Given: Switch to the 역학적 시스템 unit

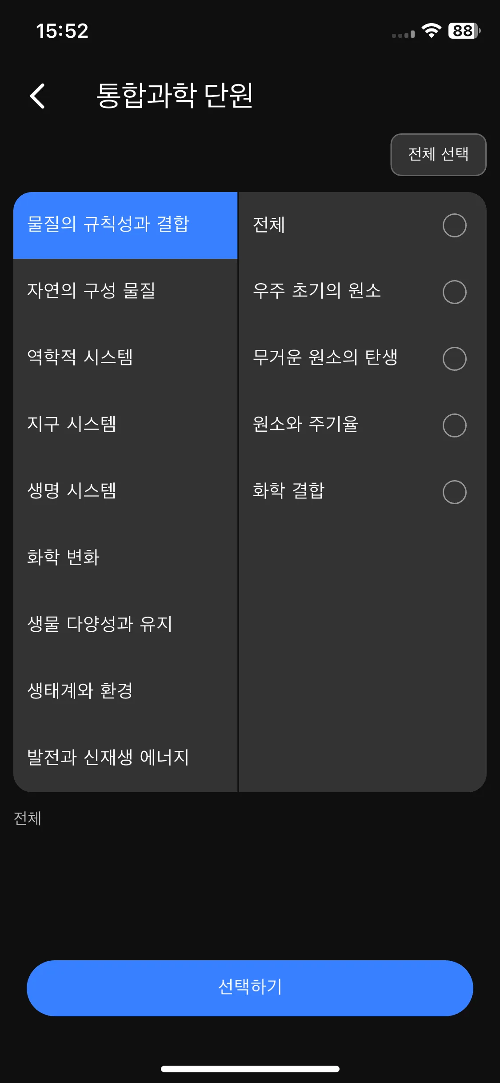Looking at the screenshot, I should pyautogui.click(x=125, y=359).
